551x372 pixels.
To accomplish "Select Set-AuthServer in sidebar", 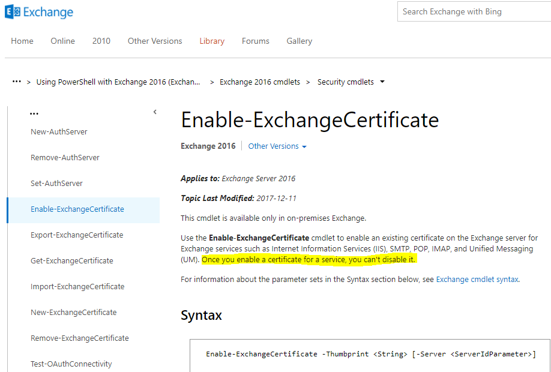I will (56, 184).
